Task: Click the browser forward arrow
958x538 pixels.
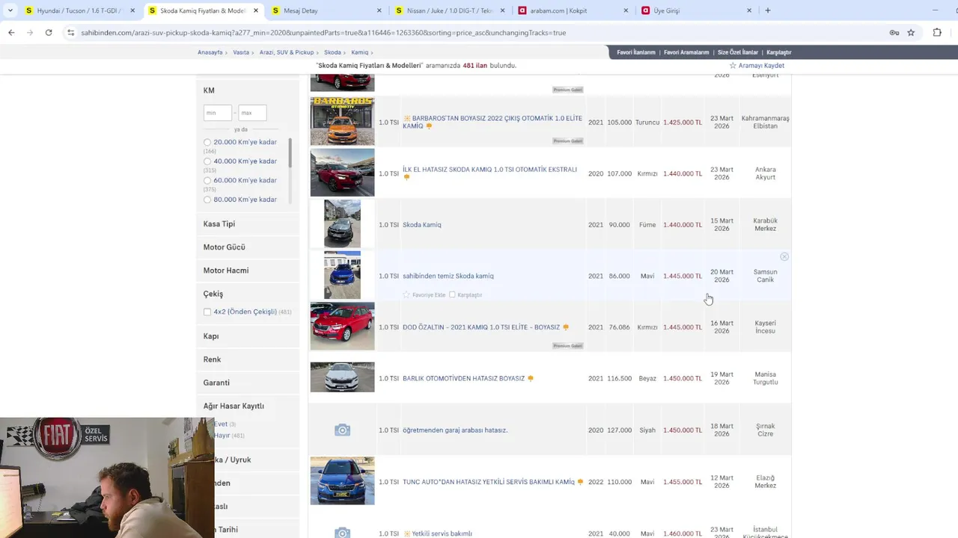Action: click(30, 32)
